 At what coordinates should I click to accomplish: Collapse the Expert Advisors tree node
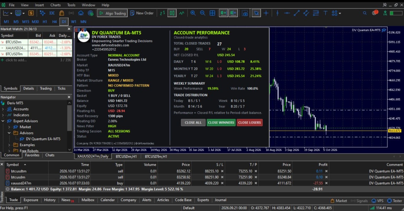click(x=3, y=121)
